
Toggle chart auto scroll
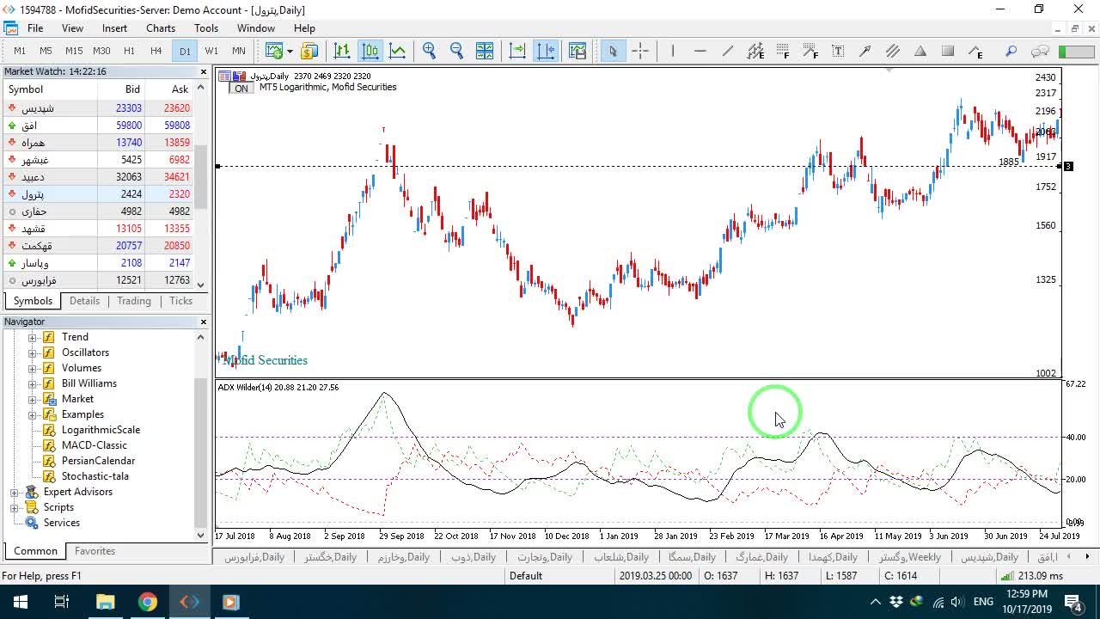[517, 51]
